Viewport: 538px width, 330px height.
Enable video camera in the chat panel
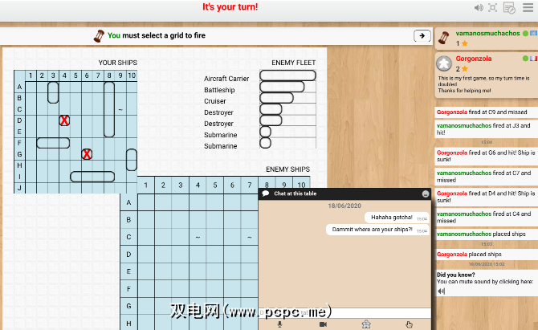coord(323,324)
